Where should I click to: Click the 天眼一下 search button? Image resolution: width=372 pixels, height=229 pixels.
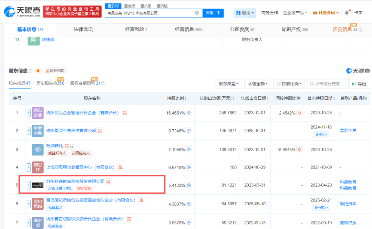[x=213, y=13]
